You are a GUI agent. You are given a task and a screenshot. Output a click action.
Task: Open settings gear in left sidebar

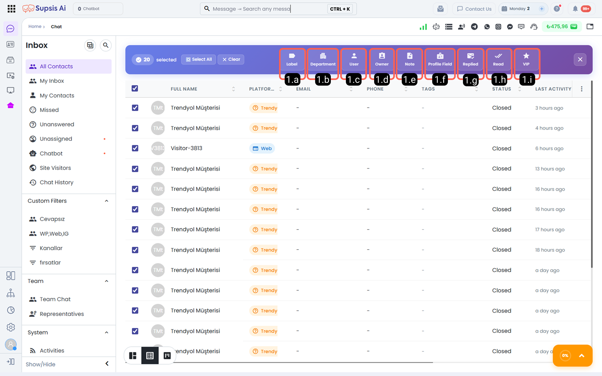point(11,327)
